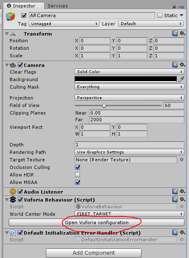
Task: Open Vuforia Behaviour settings gear menu
Action: pos(182,199)
